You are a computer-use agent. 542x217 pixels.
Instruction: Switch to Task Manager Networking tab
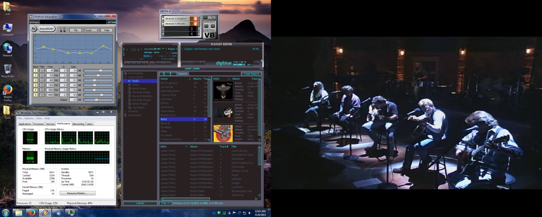[x=78, y=124]
